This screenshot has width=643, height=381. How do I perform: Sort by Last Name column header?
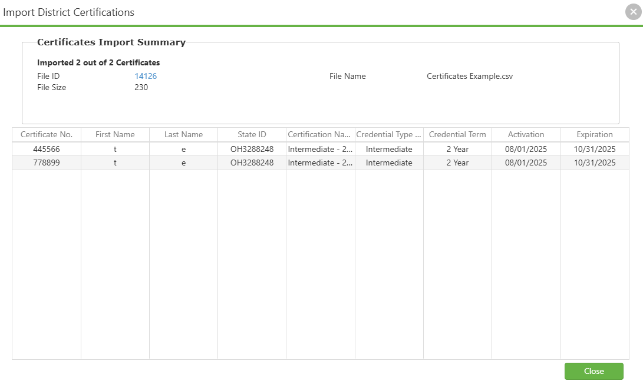coord(184,134)
